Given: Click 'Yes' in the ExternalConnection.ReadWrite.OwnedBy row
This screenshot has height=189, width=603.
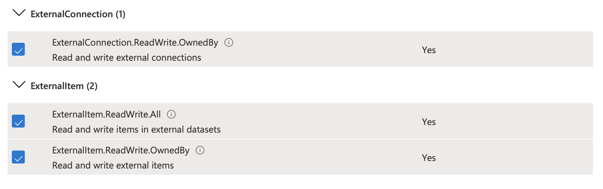Looking at the screenshot, I should tap(428, 50).
